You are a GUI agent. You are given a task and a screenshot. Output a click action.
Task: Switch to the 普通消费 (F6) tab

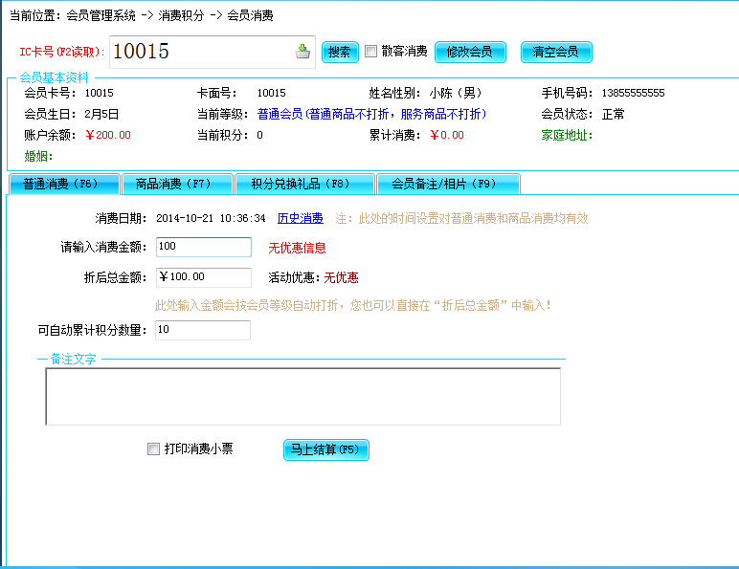[63, 184]
